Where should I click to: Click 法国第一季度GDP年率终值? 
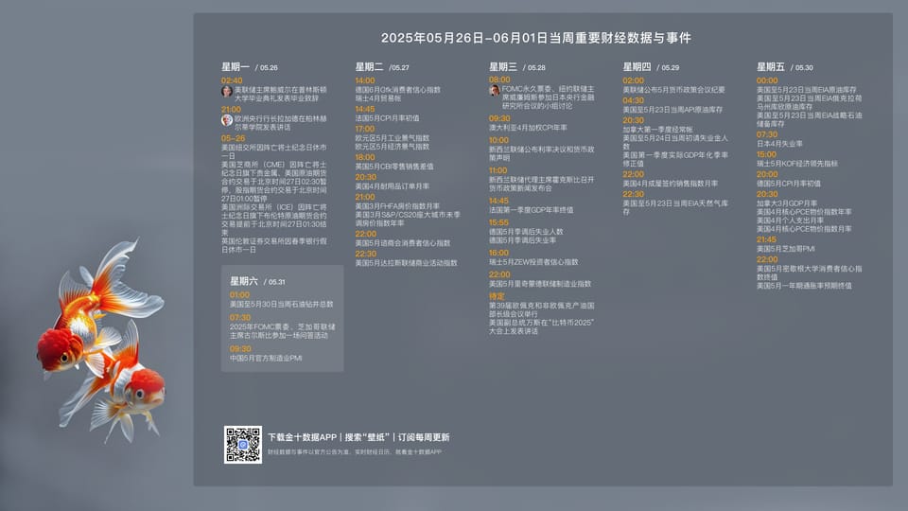531,210
